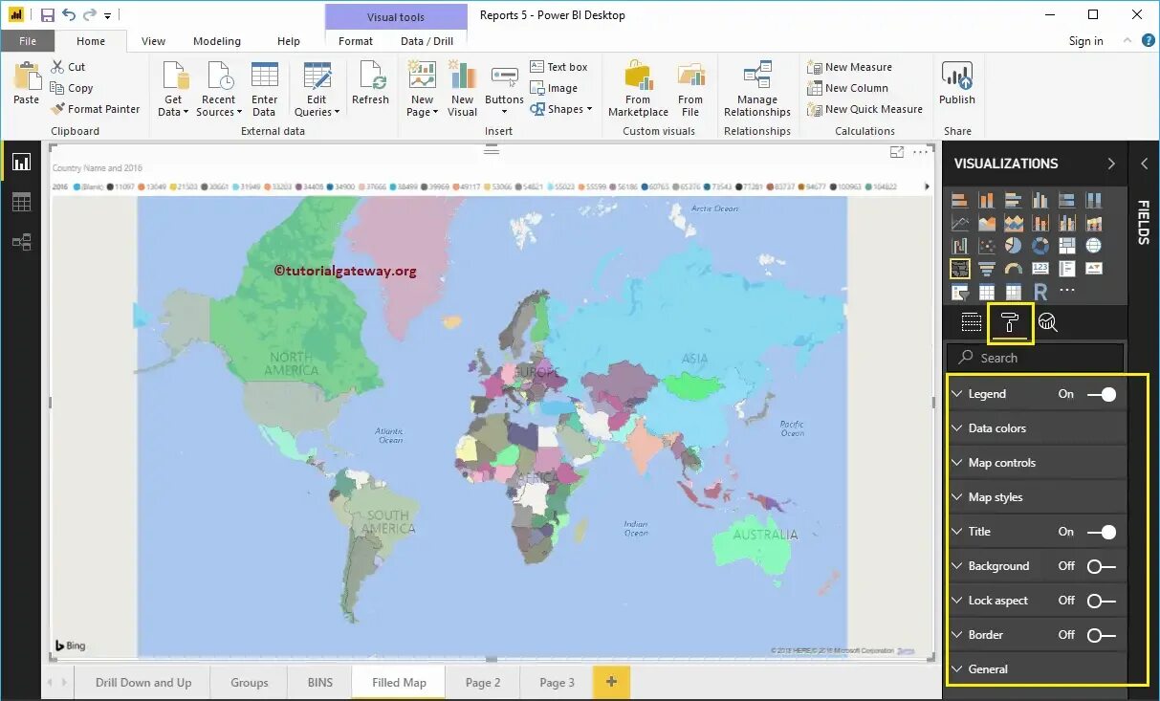The width and height of the screenshot is (1160, 701).
Task: Click the Publish button
Action: pos(957,84)
